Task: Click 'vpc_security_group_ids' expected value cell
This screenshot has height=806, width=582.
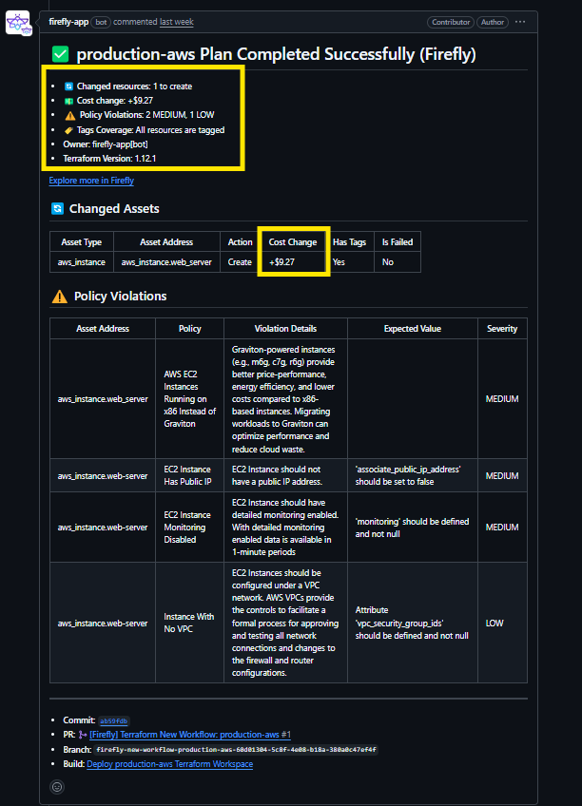Action: pos(413,623)
